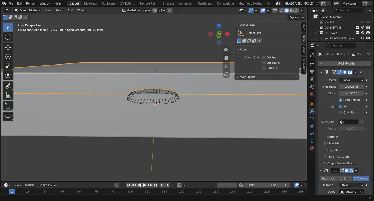Toggle snapping magnet in viewport header
This screenshot has height=201, width=374.
(155, 10)
